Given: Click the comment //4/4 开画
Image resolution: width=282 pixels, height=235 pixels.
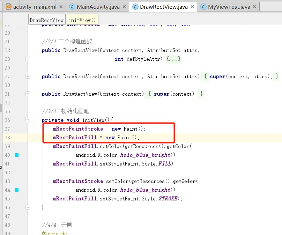Looking at the screenshot, I should coord(57,225).
